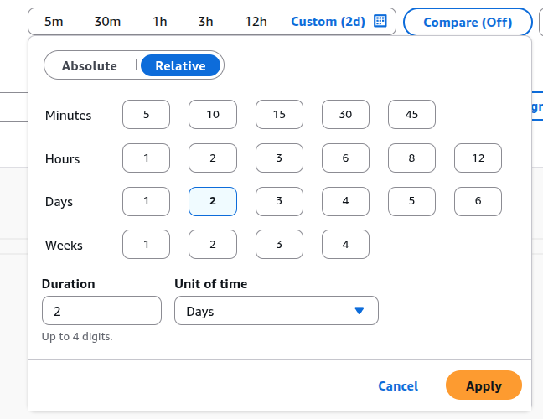
Task: Select 2 in the Days row
Action: click(x=213, y=201)
